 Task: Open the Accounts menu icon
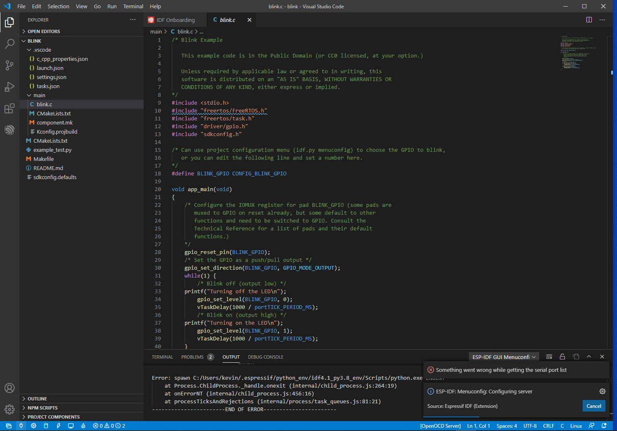[x=10, y=388]
